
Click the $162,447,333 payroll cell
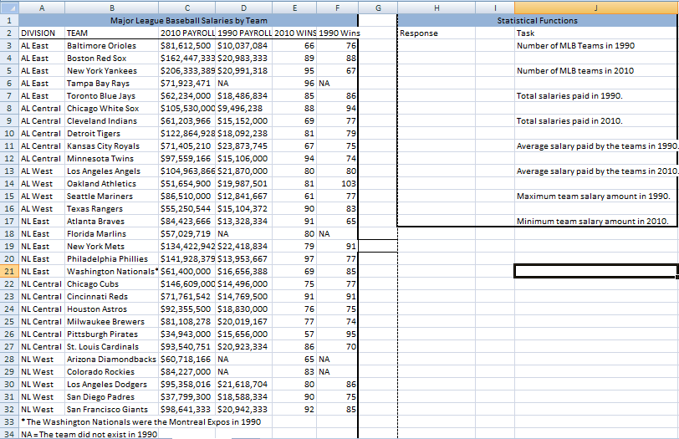(x=187, y=58)
